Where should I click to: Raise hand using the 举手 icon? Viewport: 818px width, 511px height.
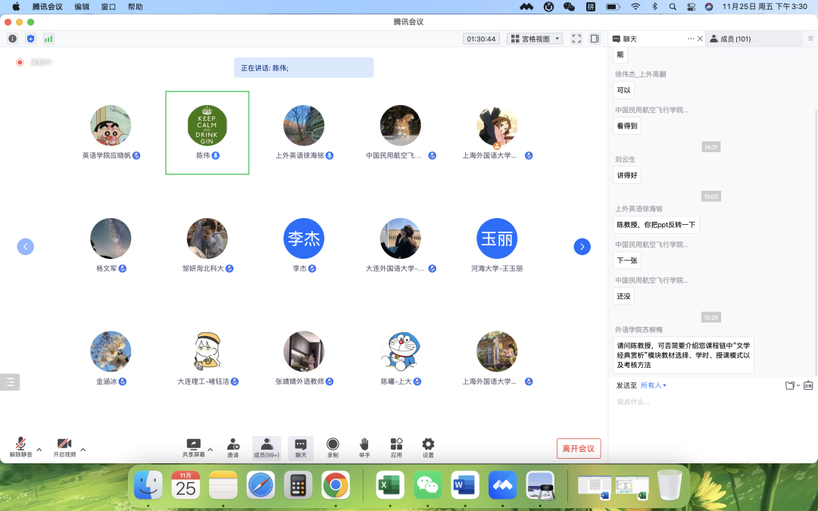tap(364, 445)
